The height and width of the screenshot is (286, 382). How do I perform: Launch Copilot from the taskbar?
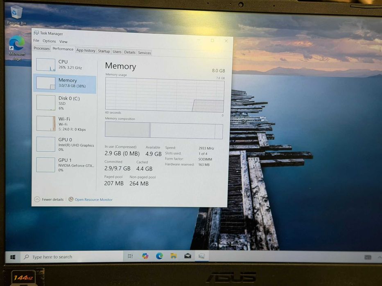[145, 256]
